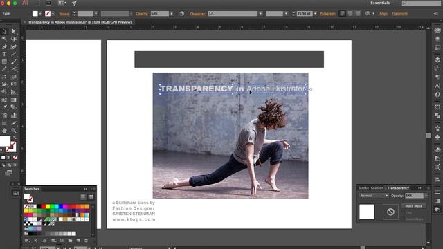Select Transparency in Adobe Illustrator.ai document tab
Viewport: 443px width, 249px height.
point(80,22)
